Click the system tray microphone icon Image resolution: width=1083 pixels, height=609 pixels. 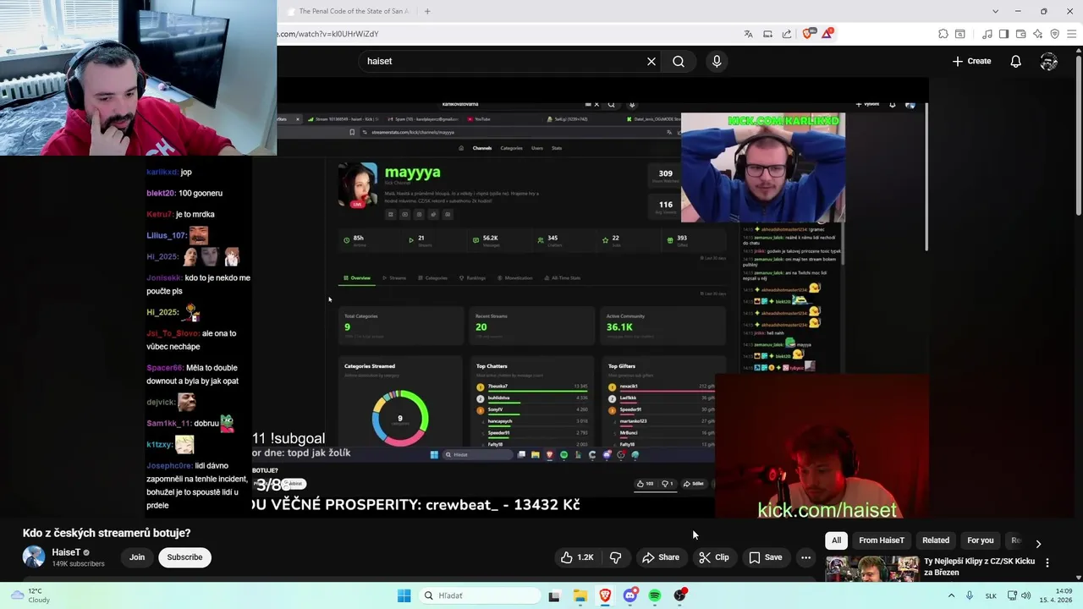coord(970,595)
